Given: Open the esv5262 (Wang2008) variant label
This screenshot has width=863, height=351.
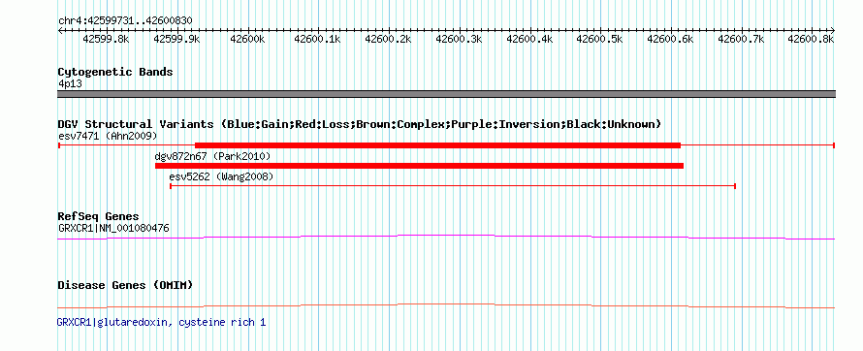Looking at the screenshot, I should click(221, 176).
